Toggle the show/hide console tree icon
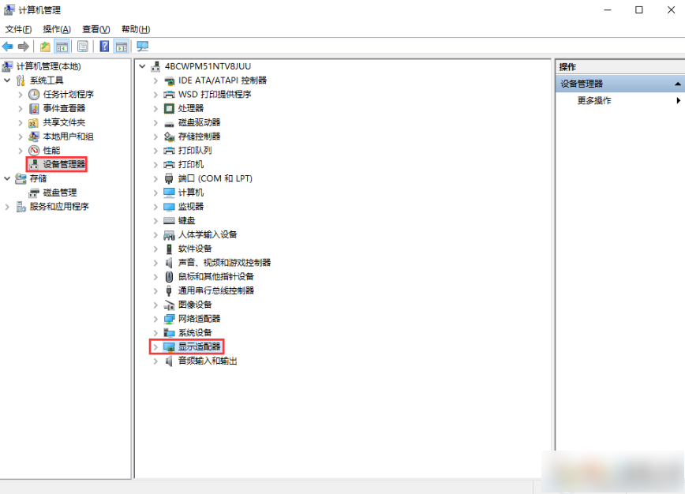 62,47
